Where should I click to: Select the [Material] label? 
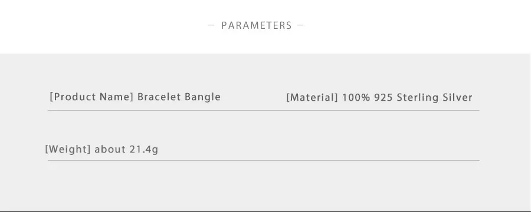click(312, 98)
